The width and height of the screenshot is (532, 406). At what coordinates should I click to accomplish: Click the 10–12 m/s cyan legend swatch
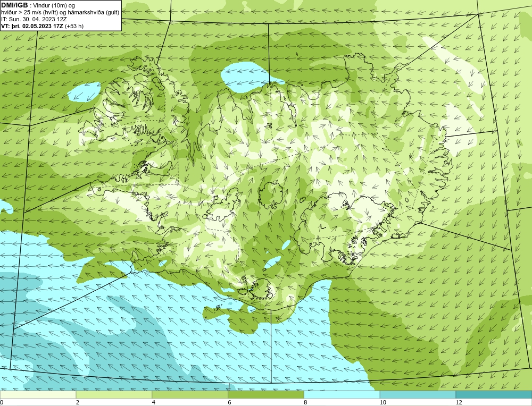[x=418, y=394]
